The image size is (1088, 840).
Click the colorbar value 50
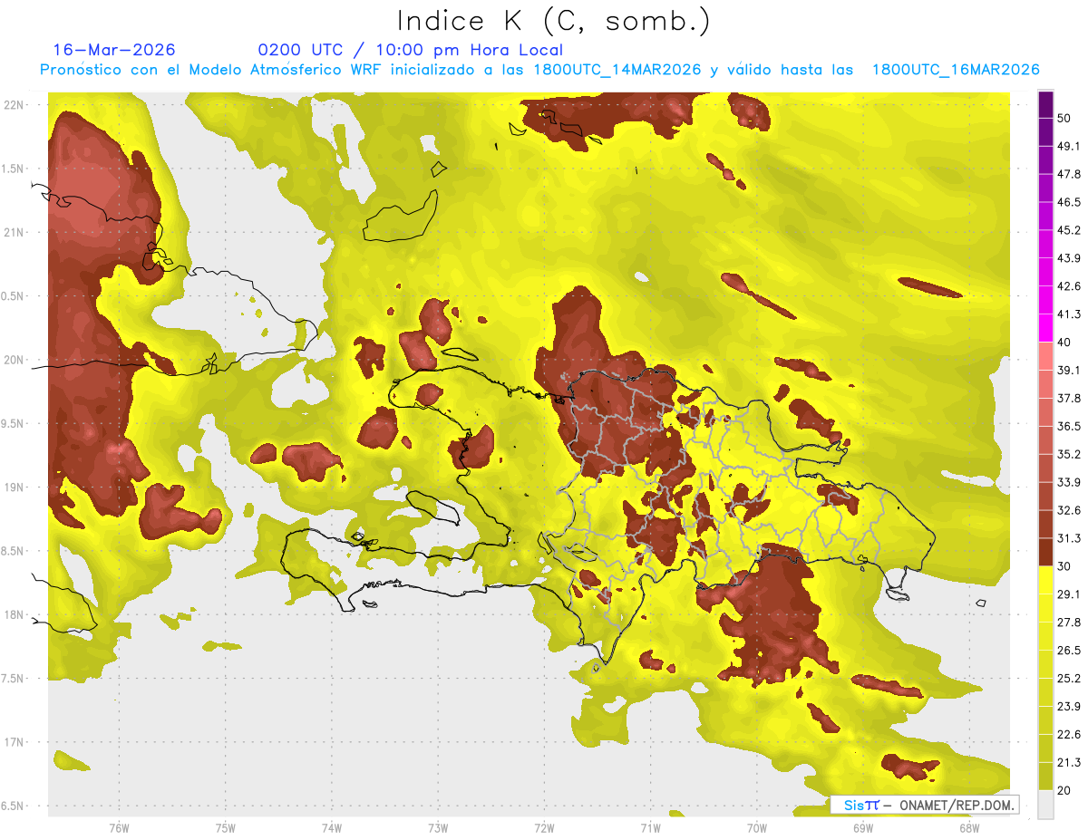click(1064, 118)
